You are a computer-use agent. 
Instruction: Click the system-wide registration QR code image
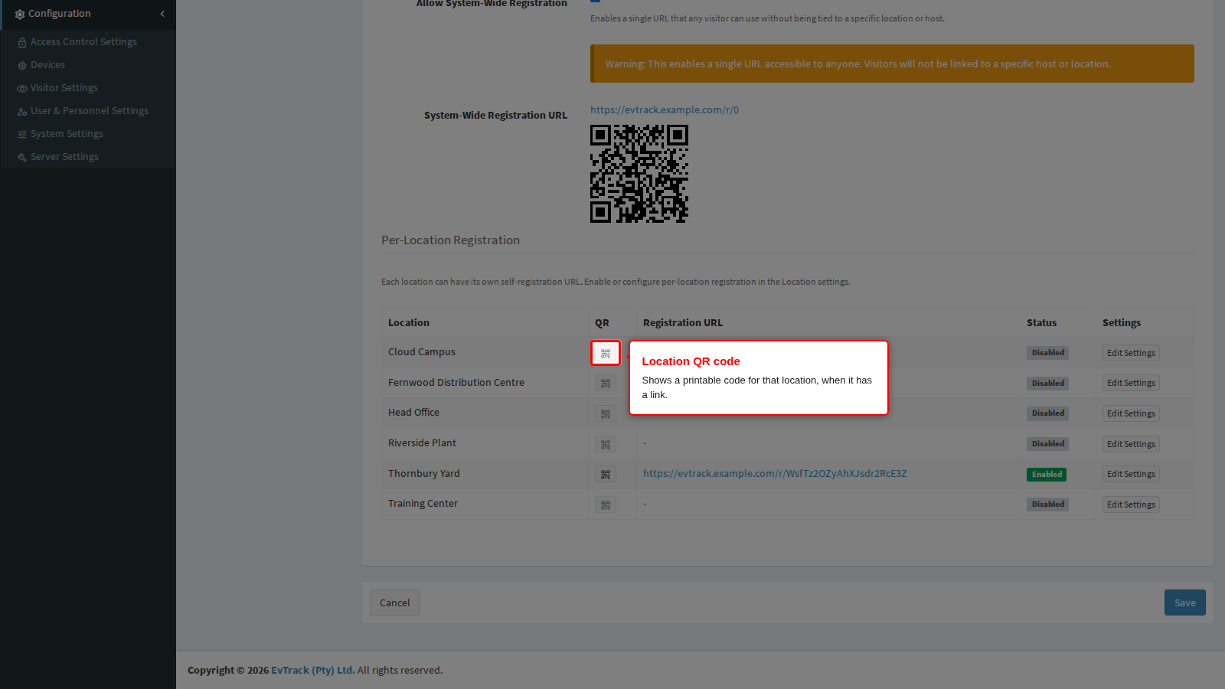tap(639, 174)
